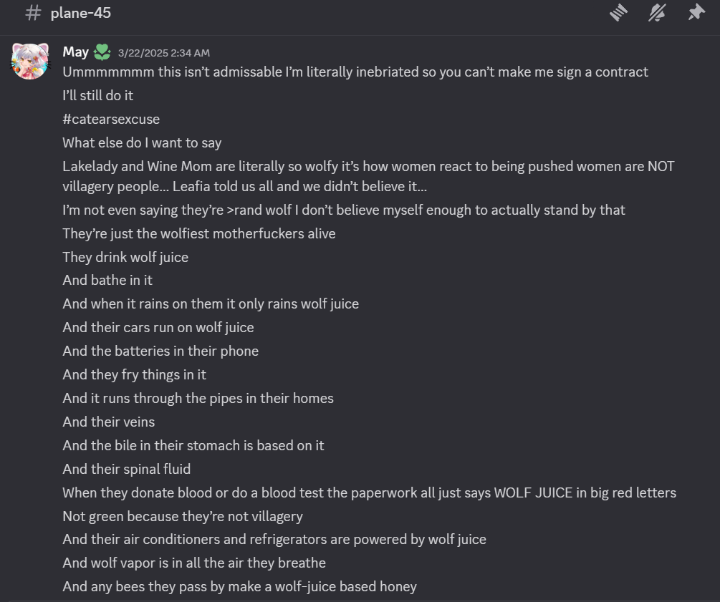
Task: Click the Lakelady and Wine Mom message
Action: (368, 176)
